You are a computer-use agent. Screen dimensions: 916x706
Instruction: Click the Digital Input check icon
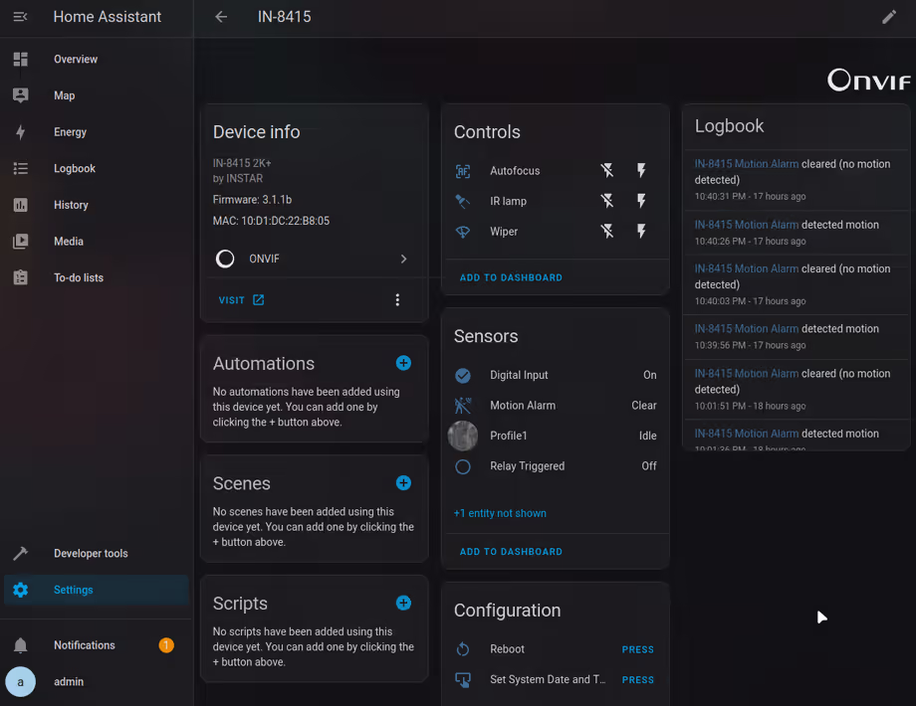coord(463,375)
